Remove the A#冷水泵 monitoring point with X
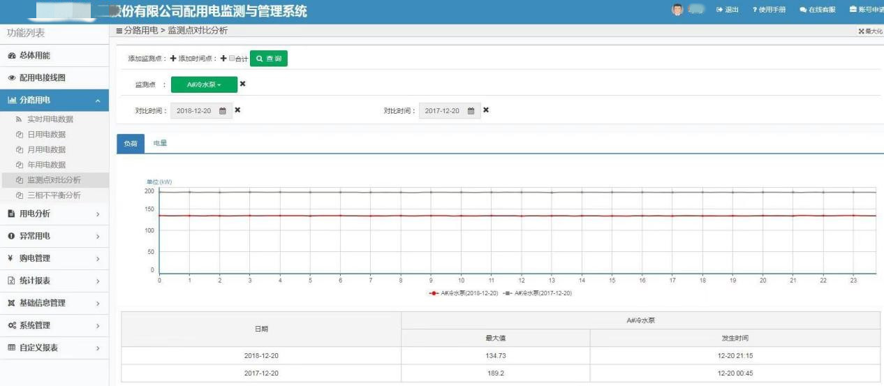This screenshot has width=884, height=386. [243, 84]
